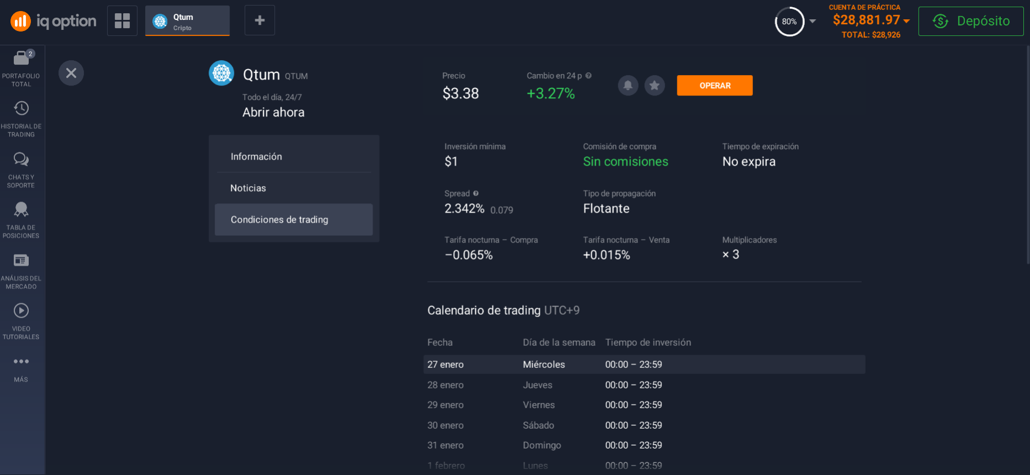Click the −0.065% overnight buy fee

tap(469, 255)
